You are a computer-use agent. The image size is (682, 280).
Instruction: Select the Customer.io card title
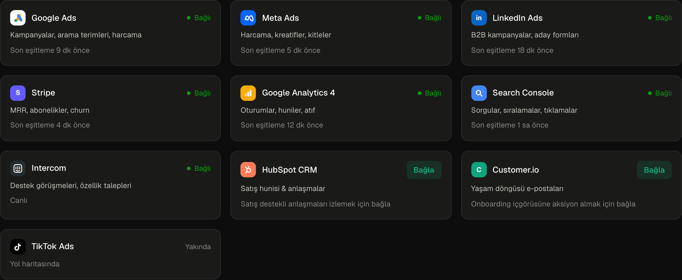[x=516, y=170]
